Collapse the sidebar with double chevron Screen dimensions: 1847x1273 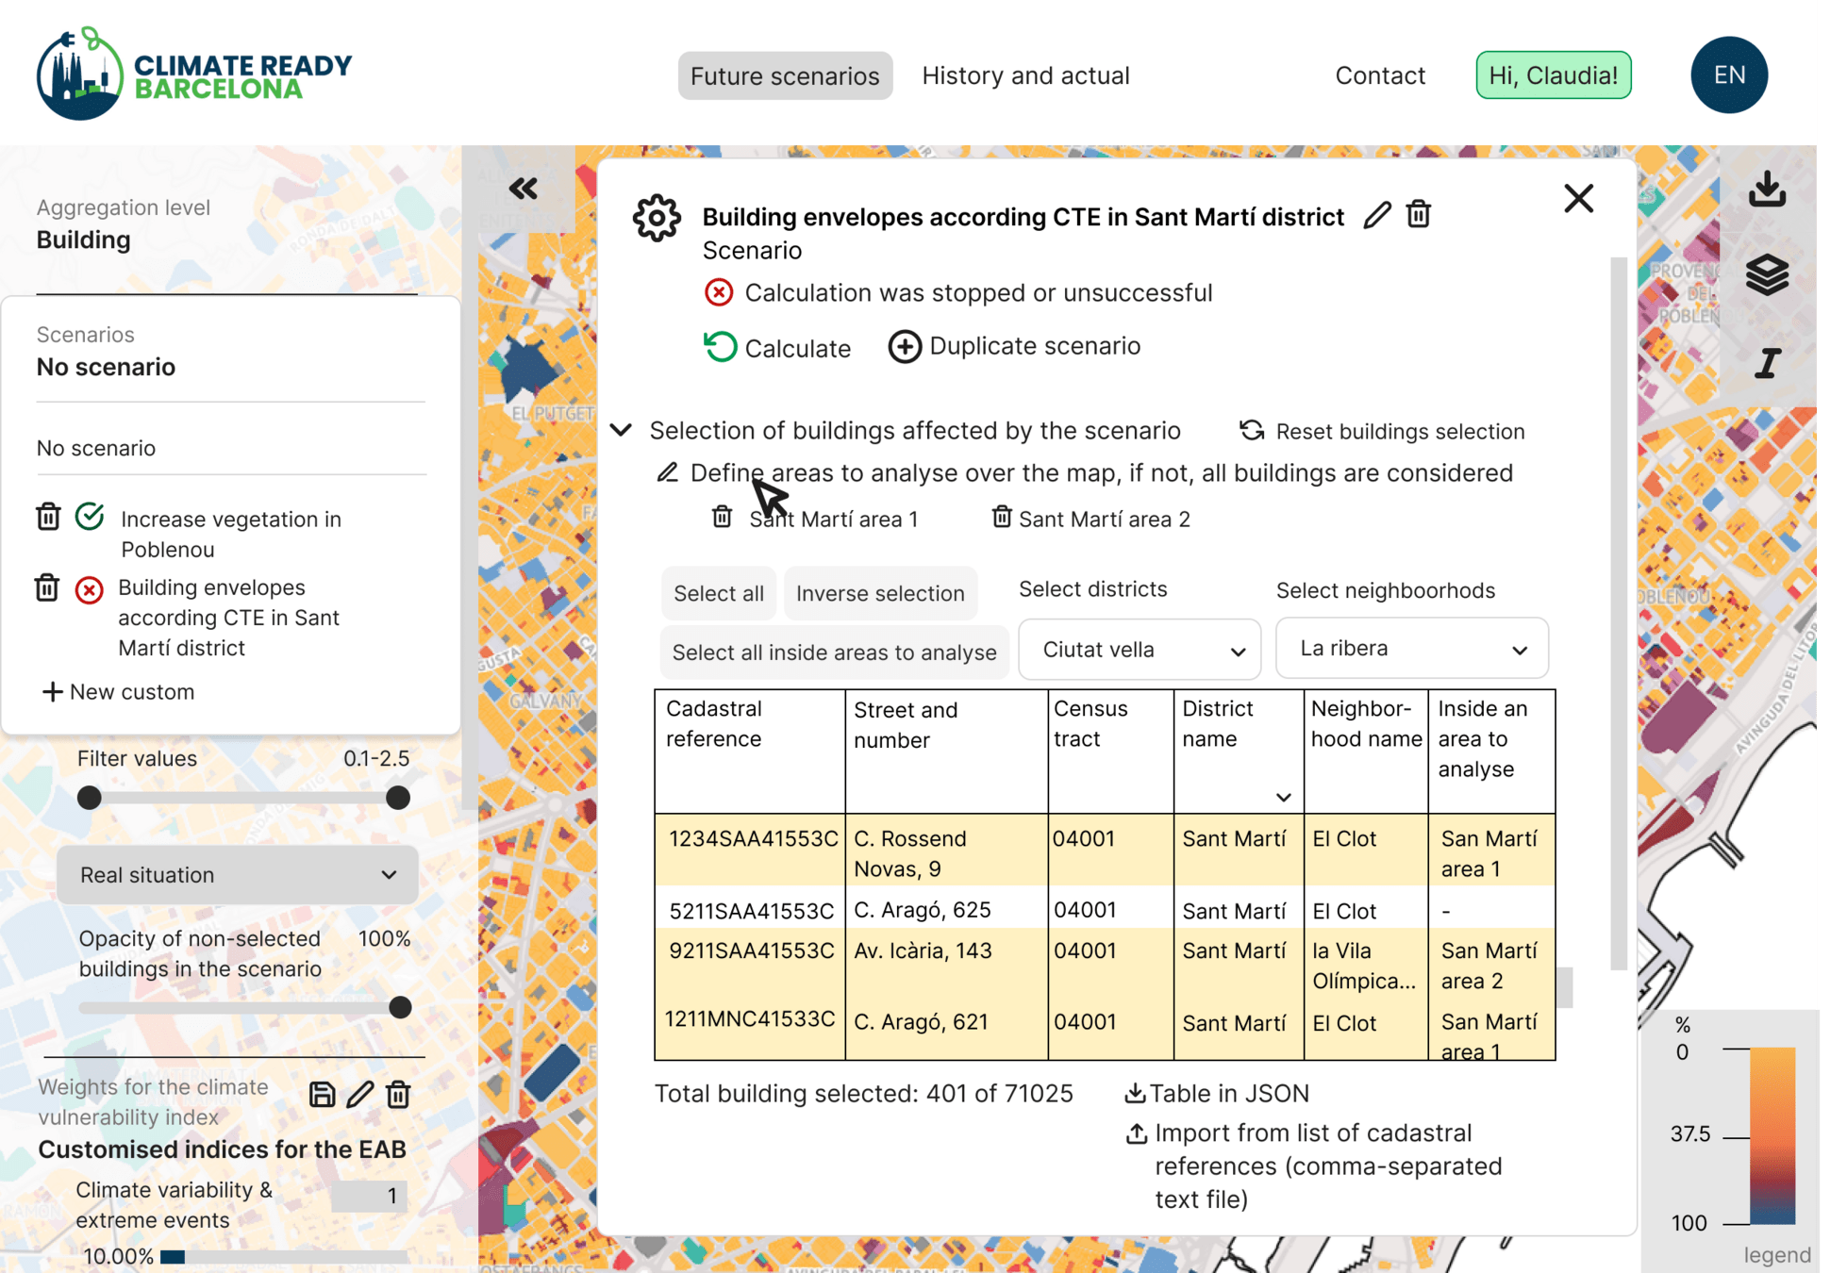point(524,189)
